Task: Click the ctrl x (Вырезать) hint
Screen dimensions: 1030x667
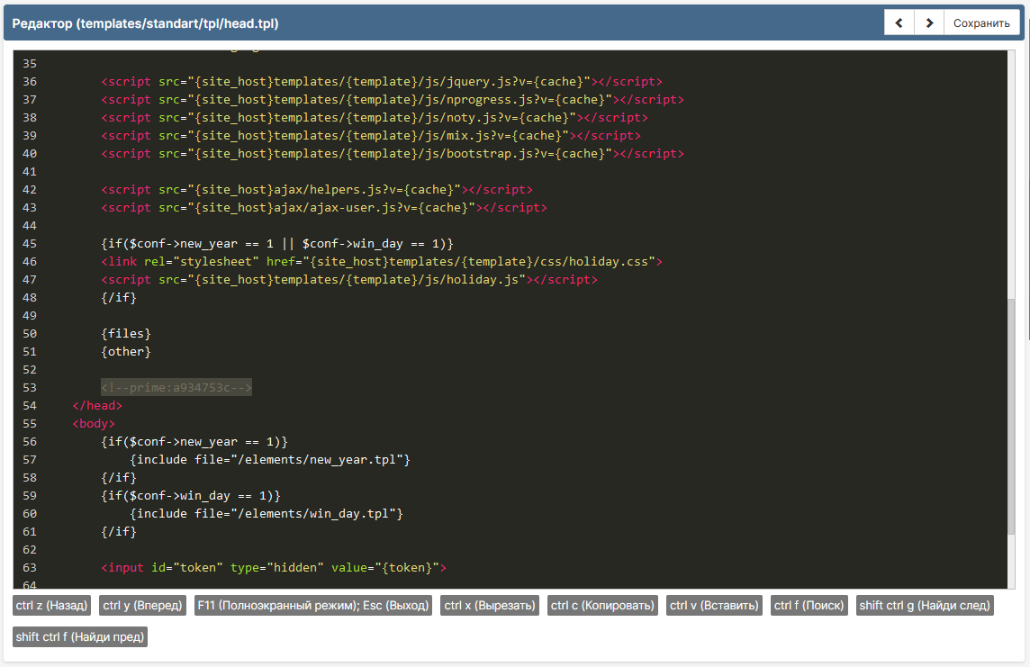Action: 490,605
